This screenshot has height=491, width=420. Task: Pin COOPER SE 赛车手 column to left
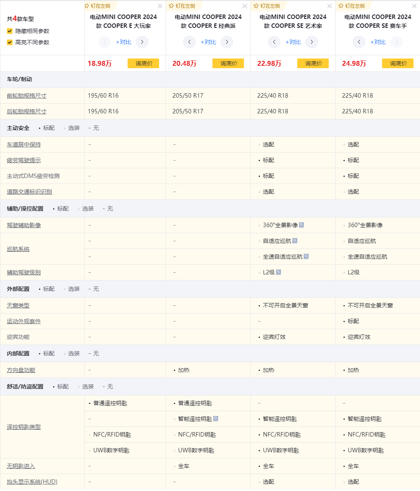[x=352, y=6]
